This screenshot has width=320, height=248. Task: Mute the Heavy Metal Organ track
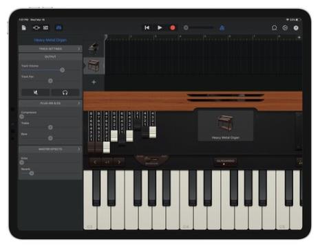pos(36,93)
